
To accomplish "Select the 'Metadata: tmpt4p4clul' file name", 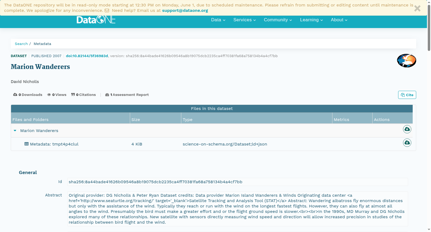I will tap(54, 144).
